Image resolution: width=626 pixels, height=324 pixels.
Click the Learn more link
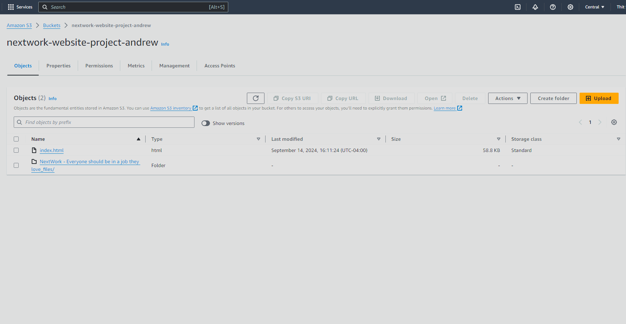[445, 108]
